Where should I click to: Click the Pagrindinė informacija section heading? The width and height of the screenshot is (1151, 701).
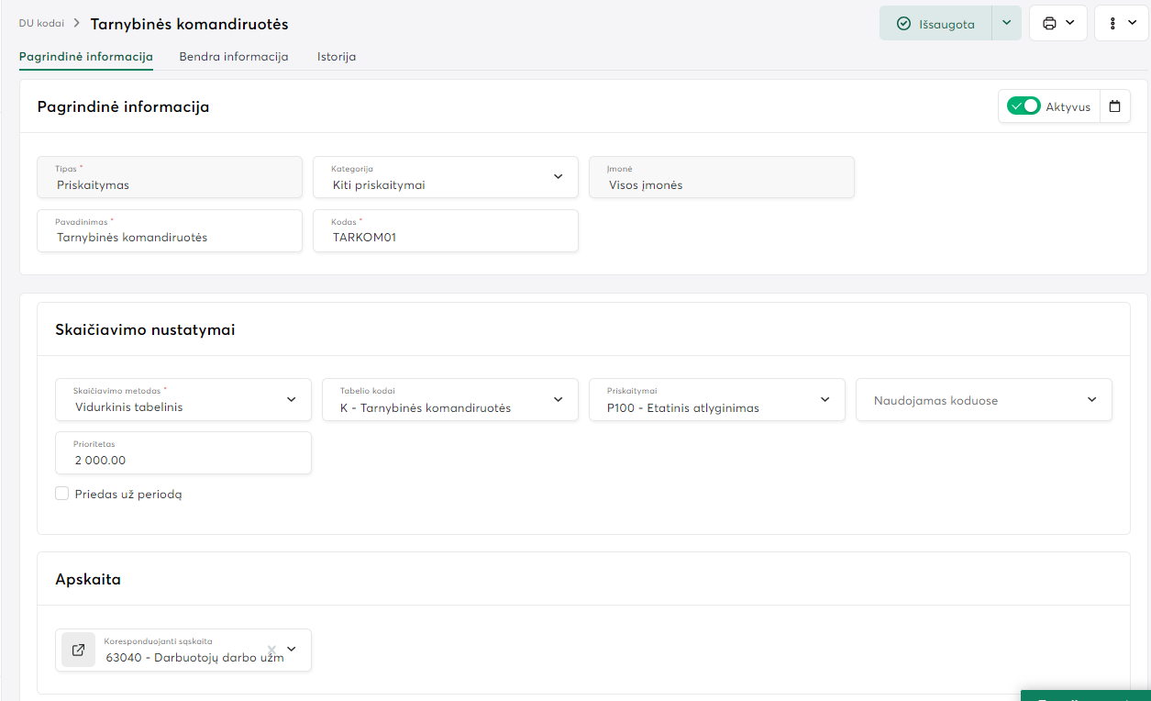[x=124, y=106]
